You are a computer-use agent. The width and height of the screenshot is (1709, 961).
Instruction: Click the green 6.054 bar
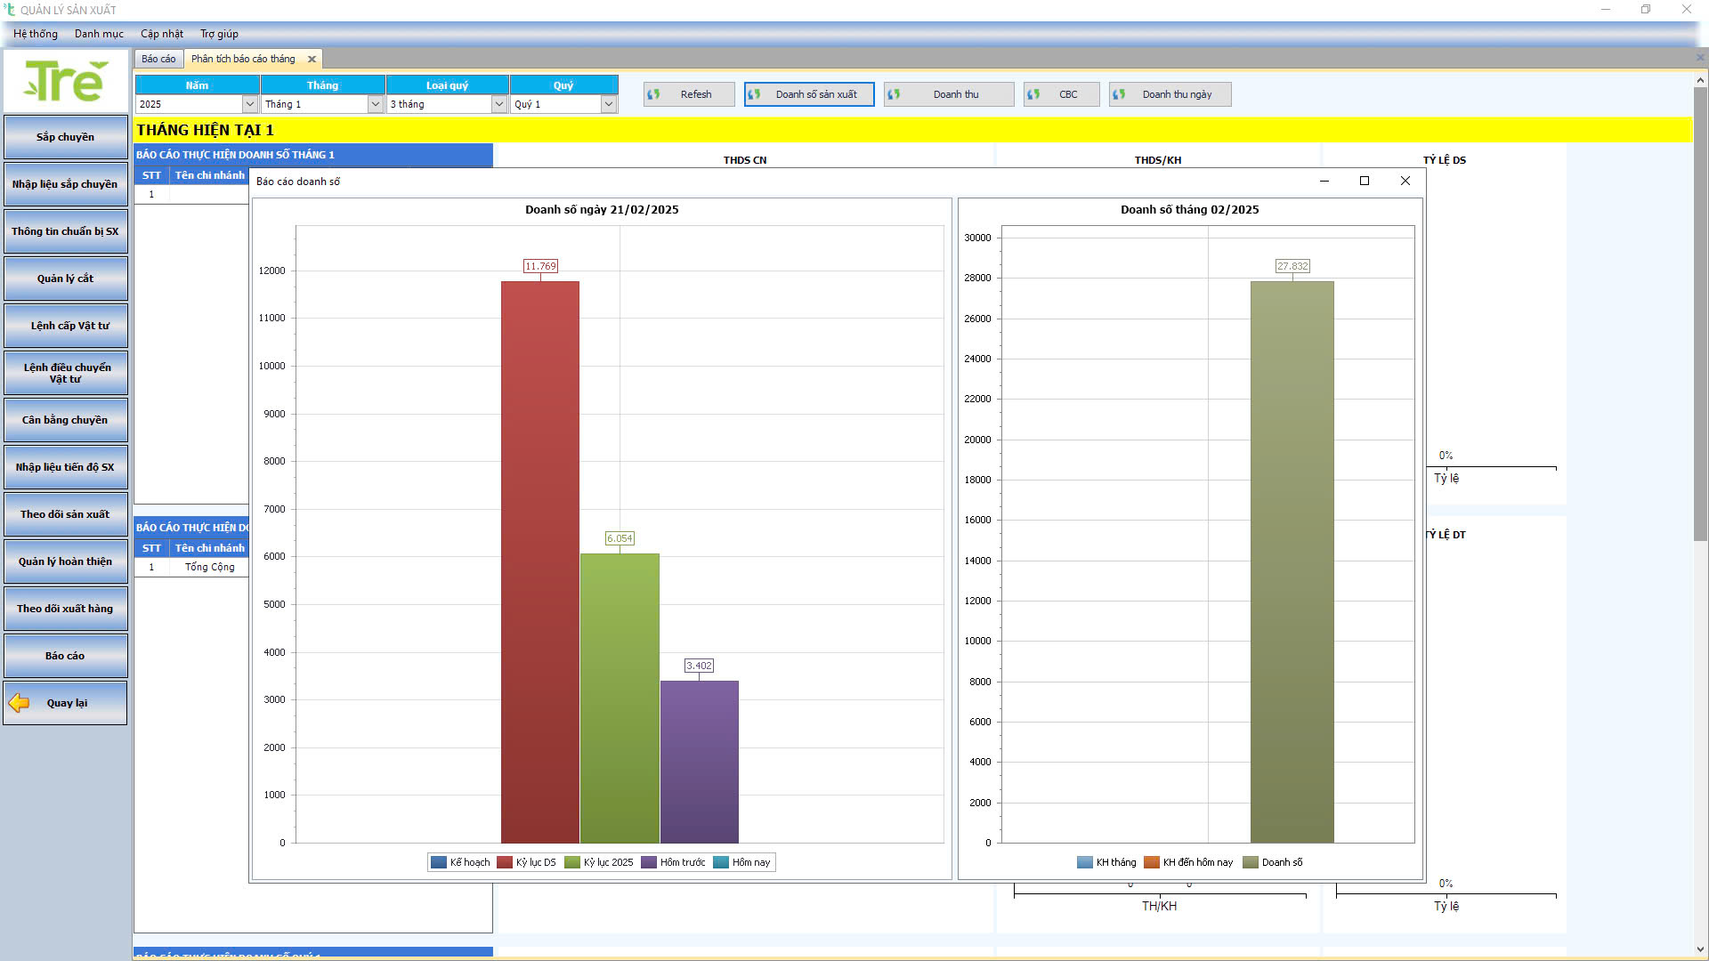[x=620, y=699]
